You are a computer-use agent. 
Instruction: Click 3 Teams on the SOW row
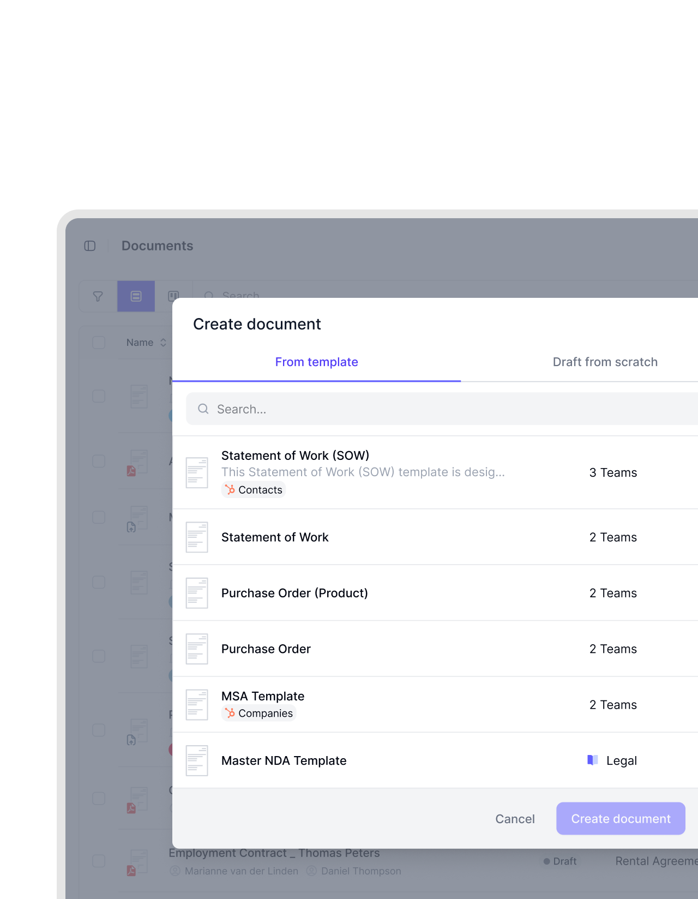613,472
